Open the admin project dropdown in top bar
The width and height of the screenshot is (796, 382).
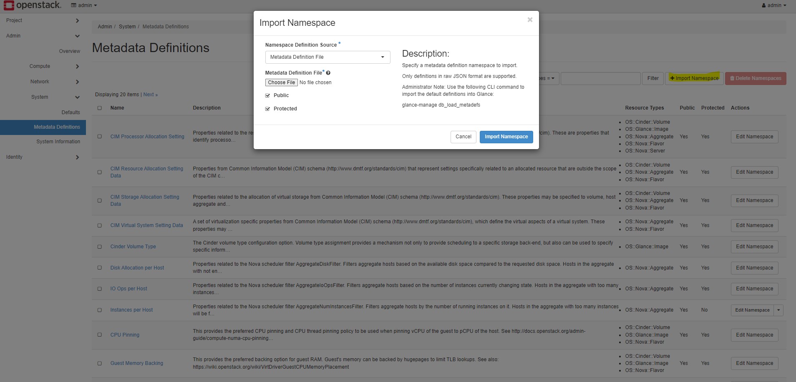[84, 5]
